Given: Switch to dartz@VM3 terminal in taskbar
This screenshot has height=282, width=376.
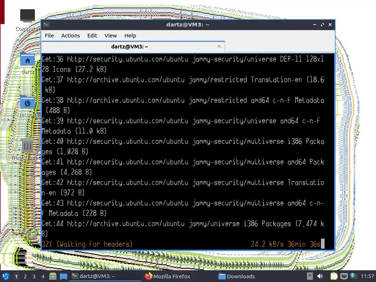Looking at the screenshot, I should point(105,276).
